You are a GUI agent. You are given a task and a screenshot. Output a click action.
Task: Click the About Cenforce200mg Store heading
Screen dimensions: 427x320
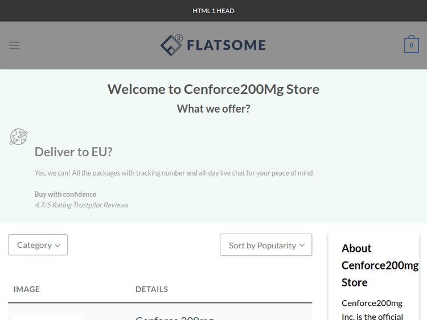tap(380, 265)
